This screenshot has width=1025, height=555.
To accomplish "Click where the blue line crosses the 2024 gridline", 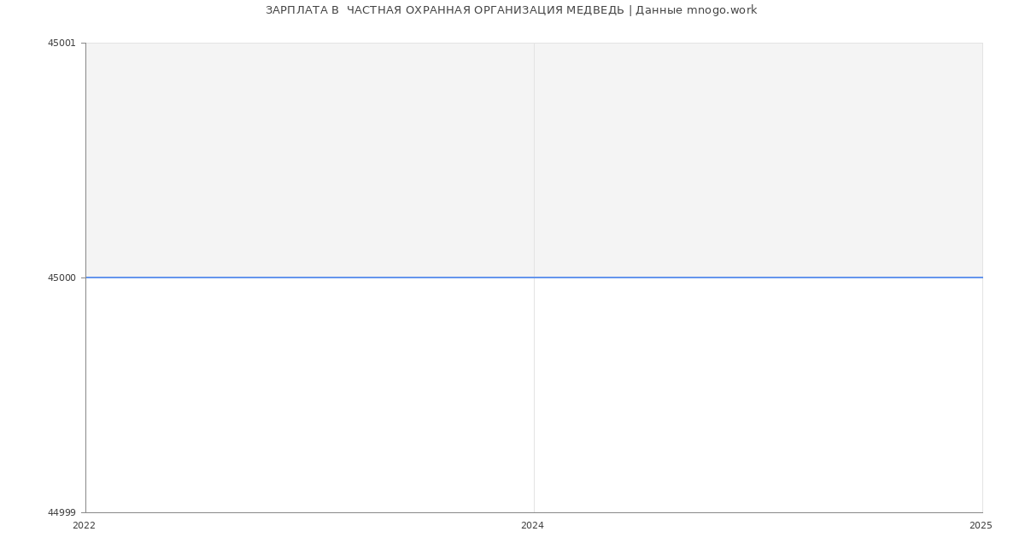I will [534, 277].
